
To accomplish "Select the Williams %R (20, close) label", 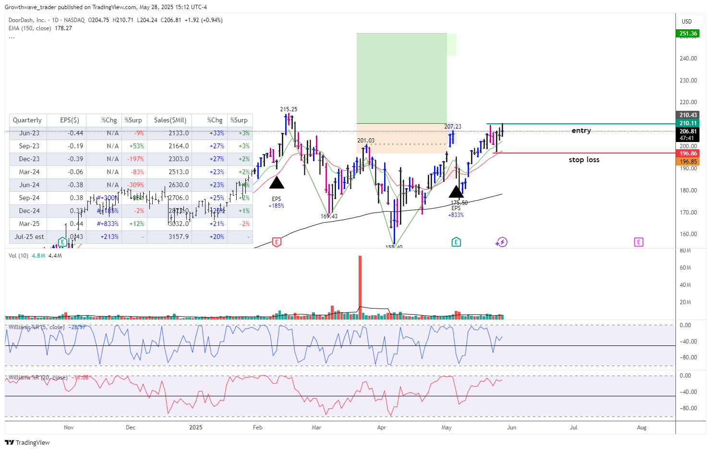I will pos(38,378).
